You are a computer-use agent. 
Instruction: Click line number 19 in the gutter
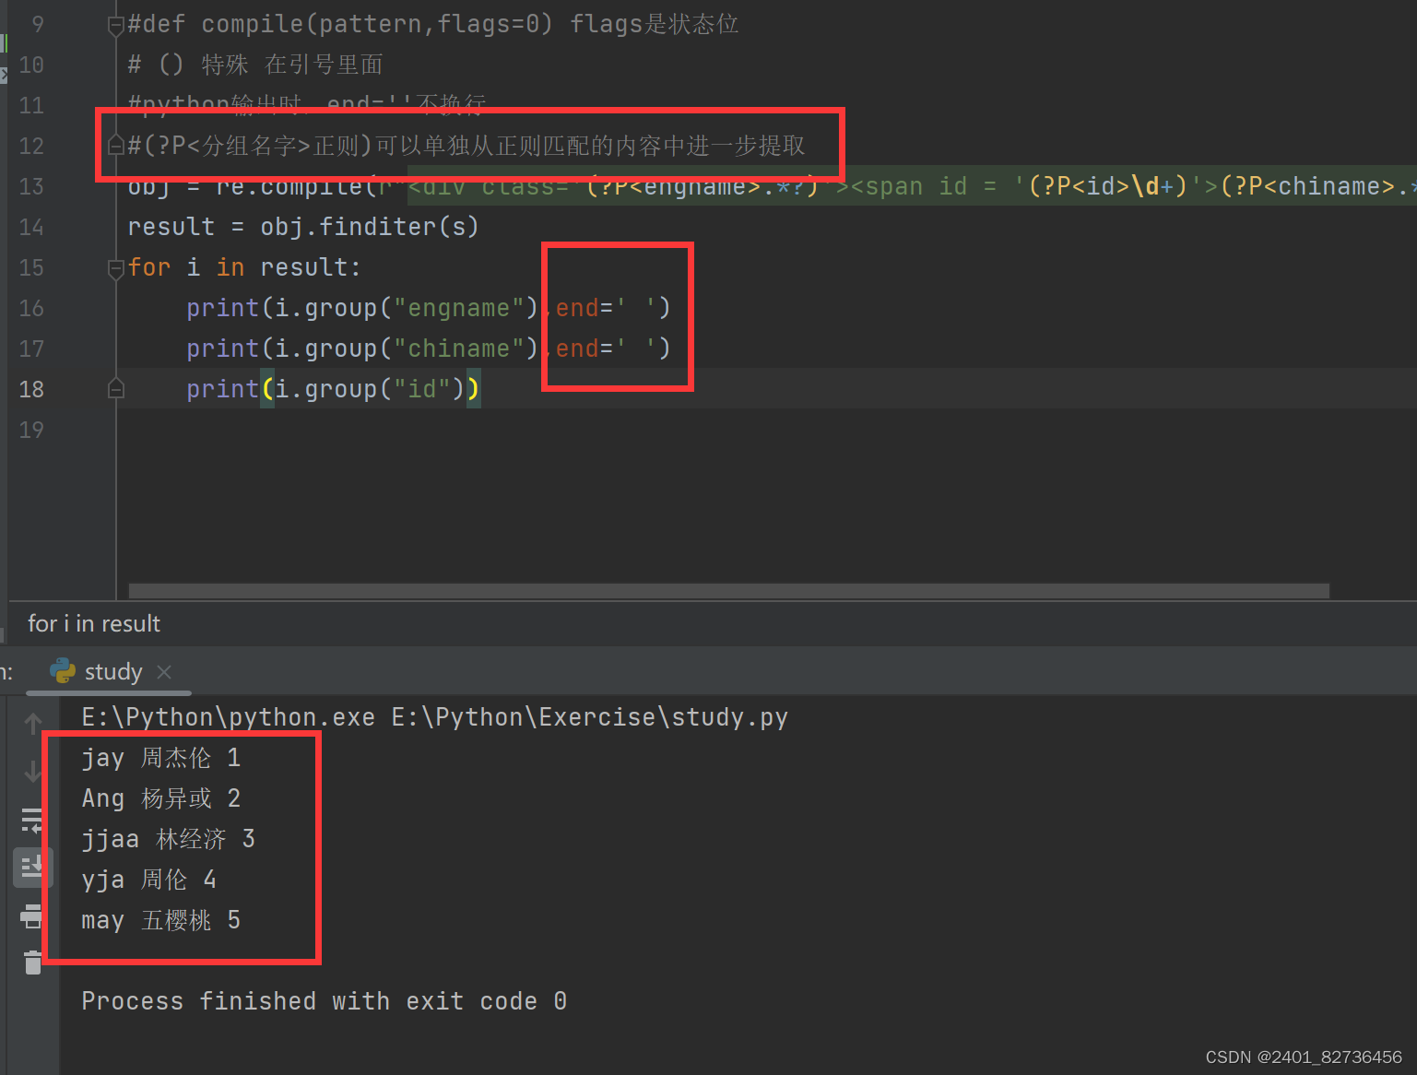click(31, 430)
